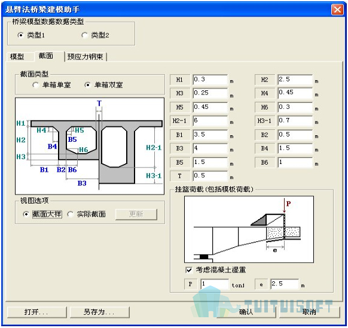Cancel with the 取消 button
The height and width of the screenshot is (328, 348).
(309, 312)
